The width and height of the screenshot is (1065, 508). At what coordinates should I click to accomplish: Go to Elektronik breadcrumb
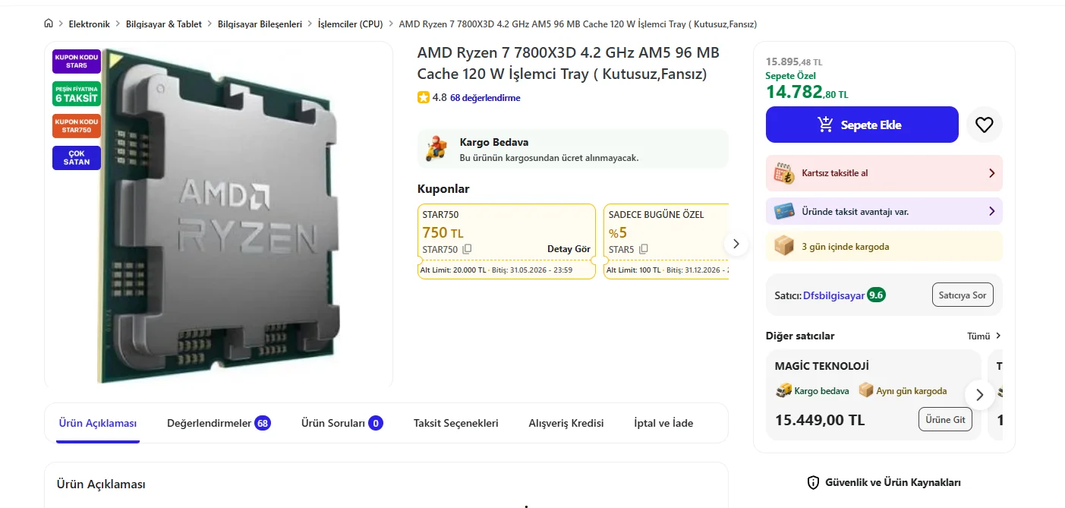(x=90, y=24)
